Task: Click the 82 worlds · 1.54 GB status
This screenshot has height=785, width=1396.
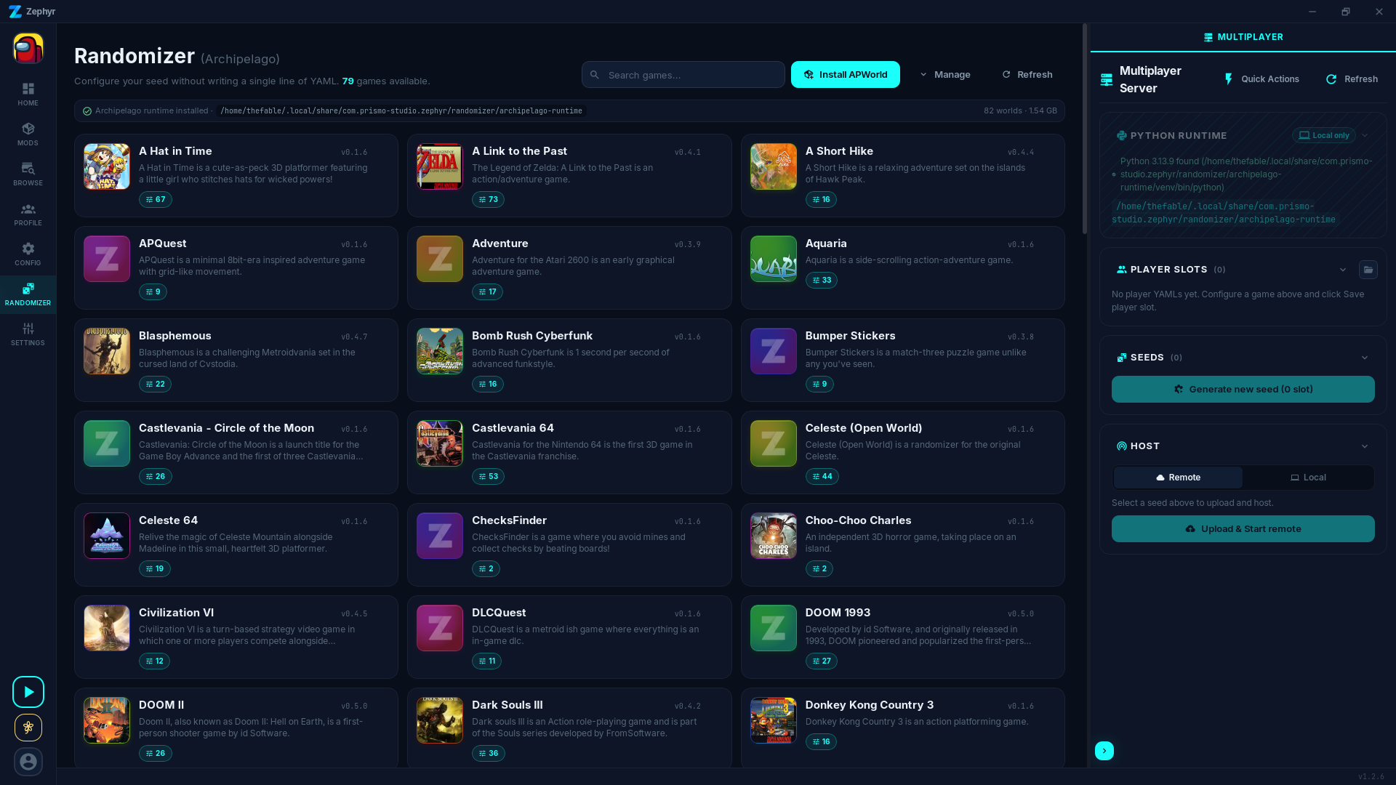Action: tap(1021, 111)
